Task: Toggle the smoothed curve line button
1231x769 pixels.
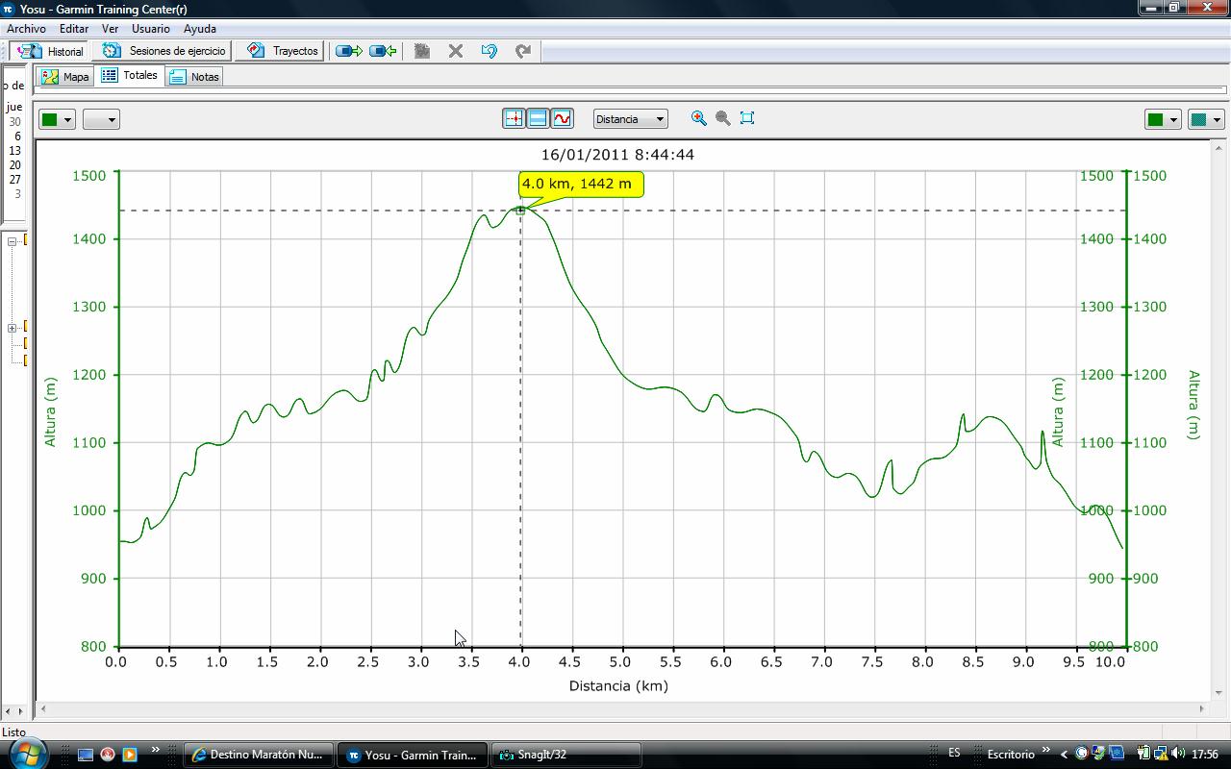Action: click(x=562, y=118)
